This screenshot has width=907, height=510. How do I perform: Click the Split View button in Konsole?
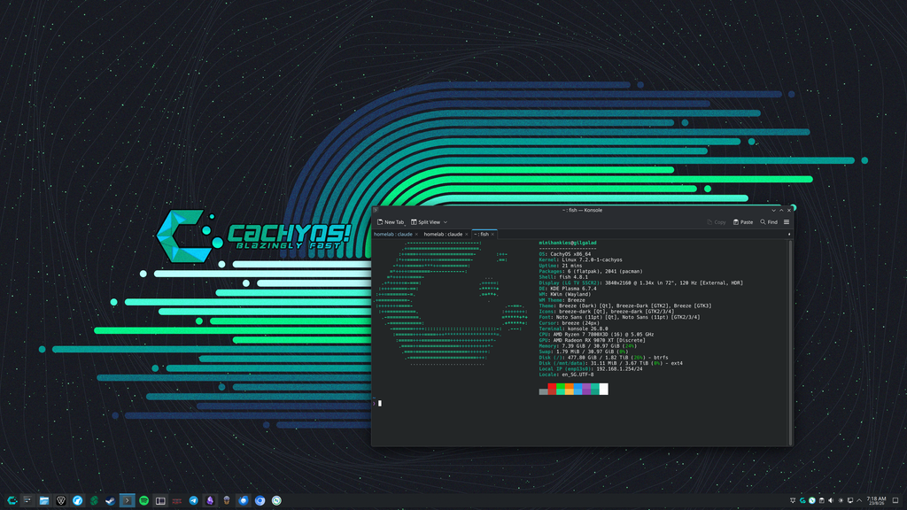tap(426, 222)
